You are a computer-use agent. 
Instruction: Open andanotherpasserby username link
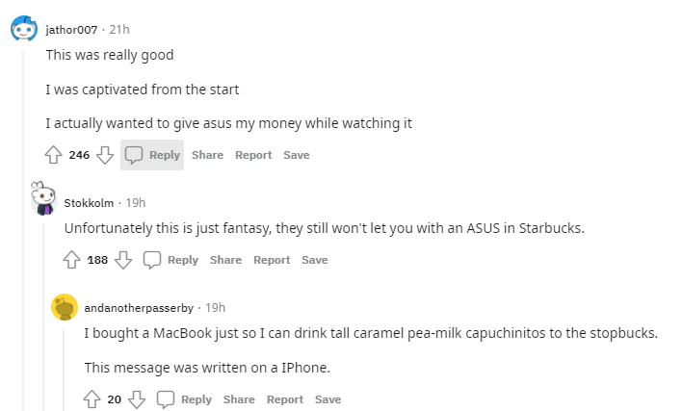click(138, 307)
